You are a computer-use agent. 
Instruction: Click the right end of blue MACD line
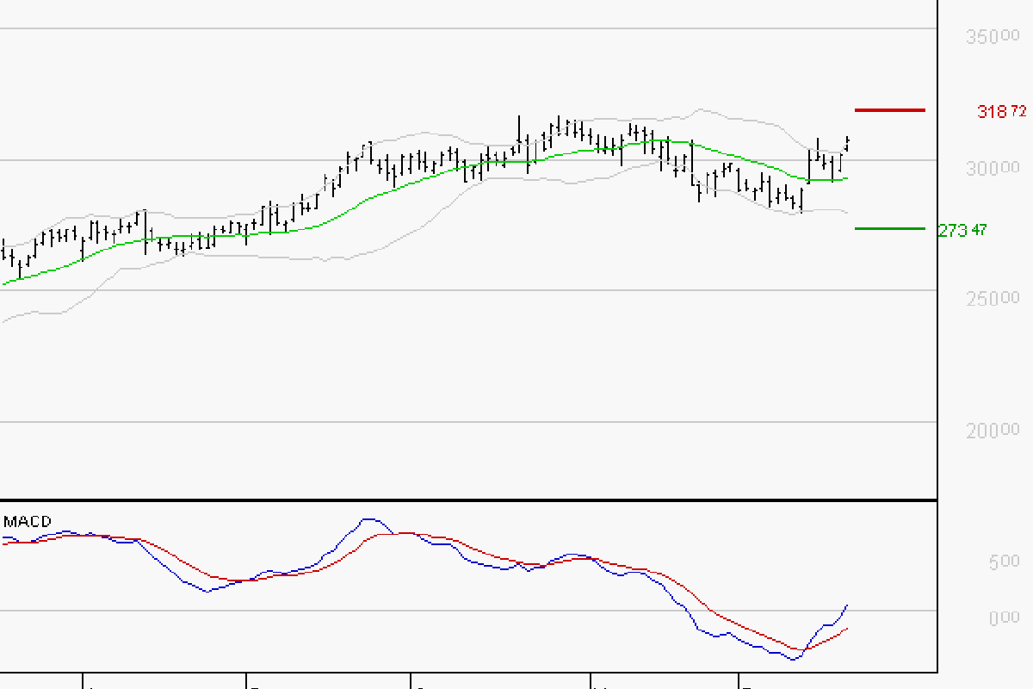pos(848,605)
